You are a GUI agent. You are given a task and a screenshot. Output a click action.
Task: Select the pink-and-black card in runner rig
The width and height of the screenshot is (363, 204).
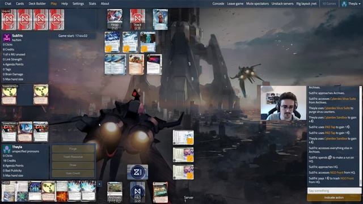pyautogui.click(x=154, y=65)
